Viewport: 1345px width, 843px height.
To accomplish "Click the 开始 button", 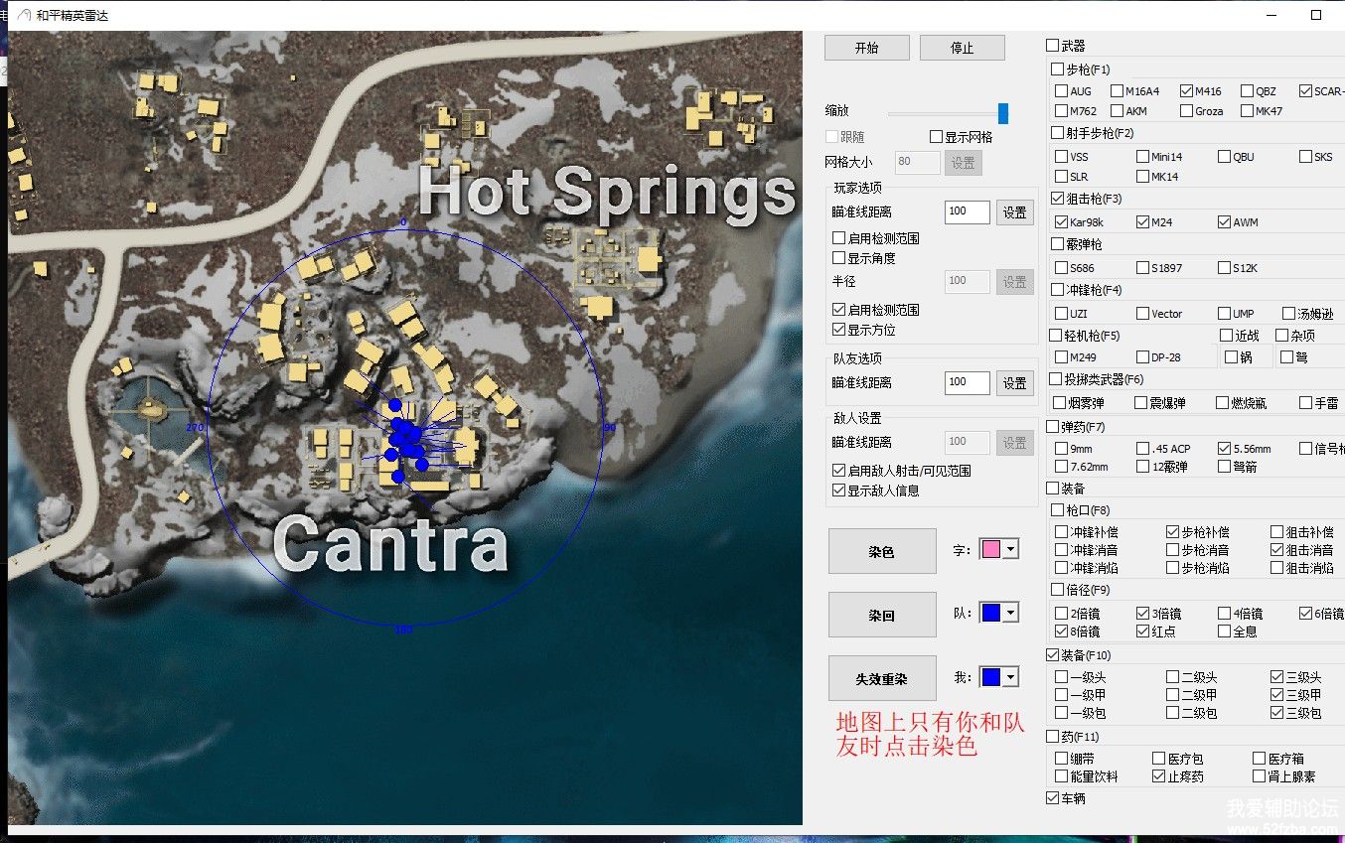I will coord(867,48).
